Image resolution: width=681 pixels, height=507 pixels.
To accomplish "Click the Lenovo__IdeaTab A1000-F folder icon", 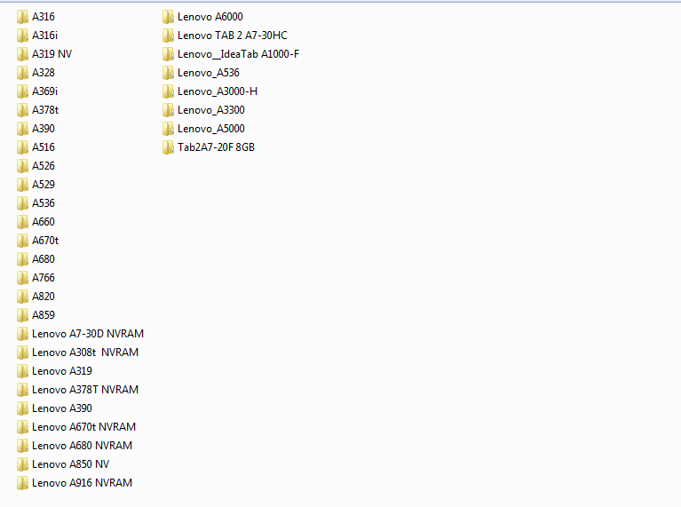I will tap(168, 54).
